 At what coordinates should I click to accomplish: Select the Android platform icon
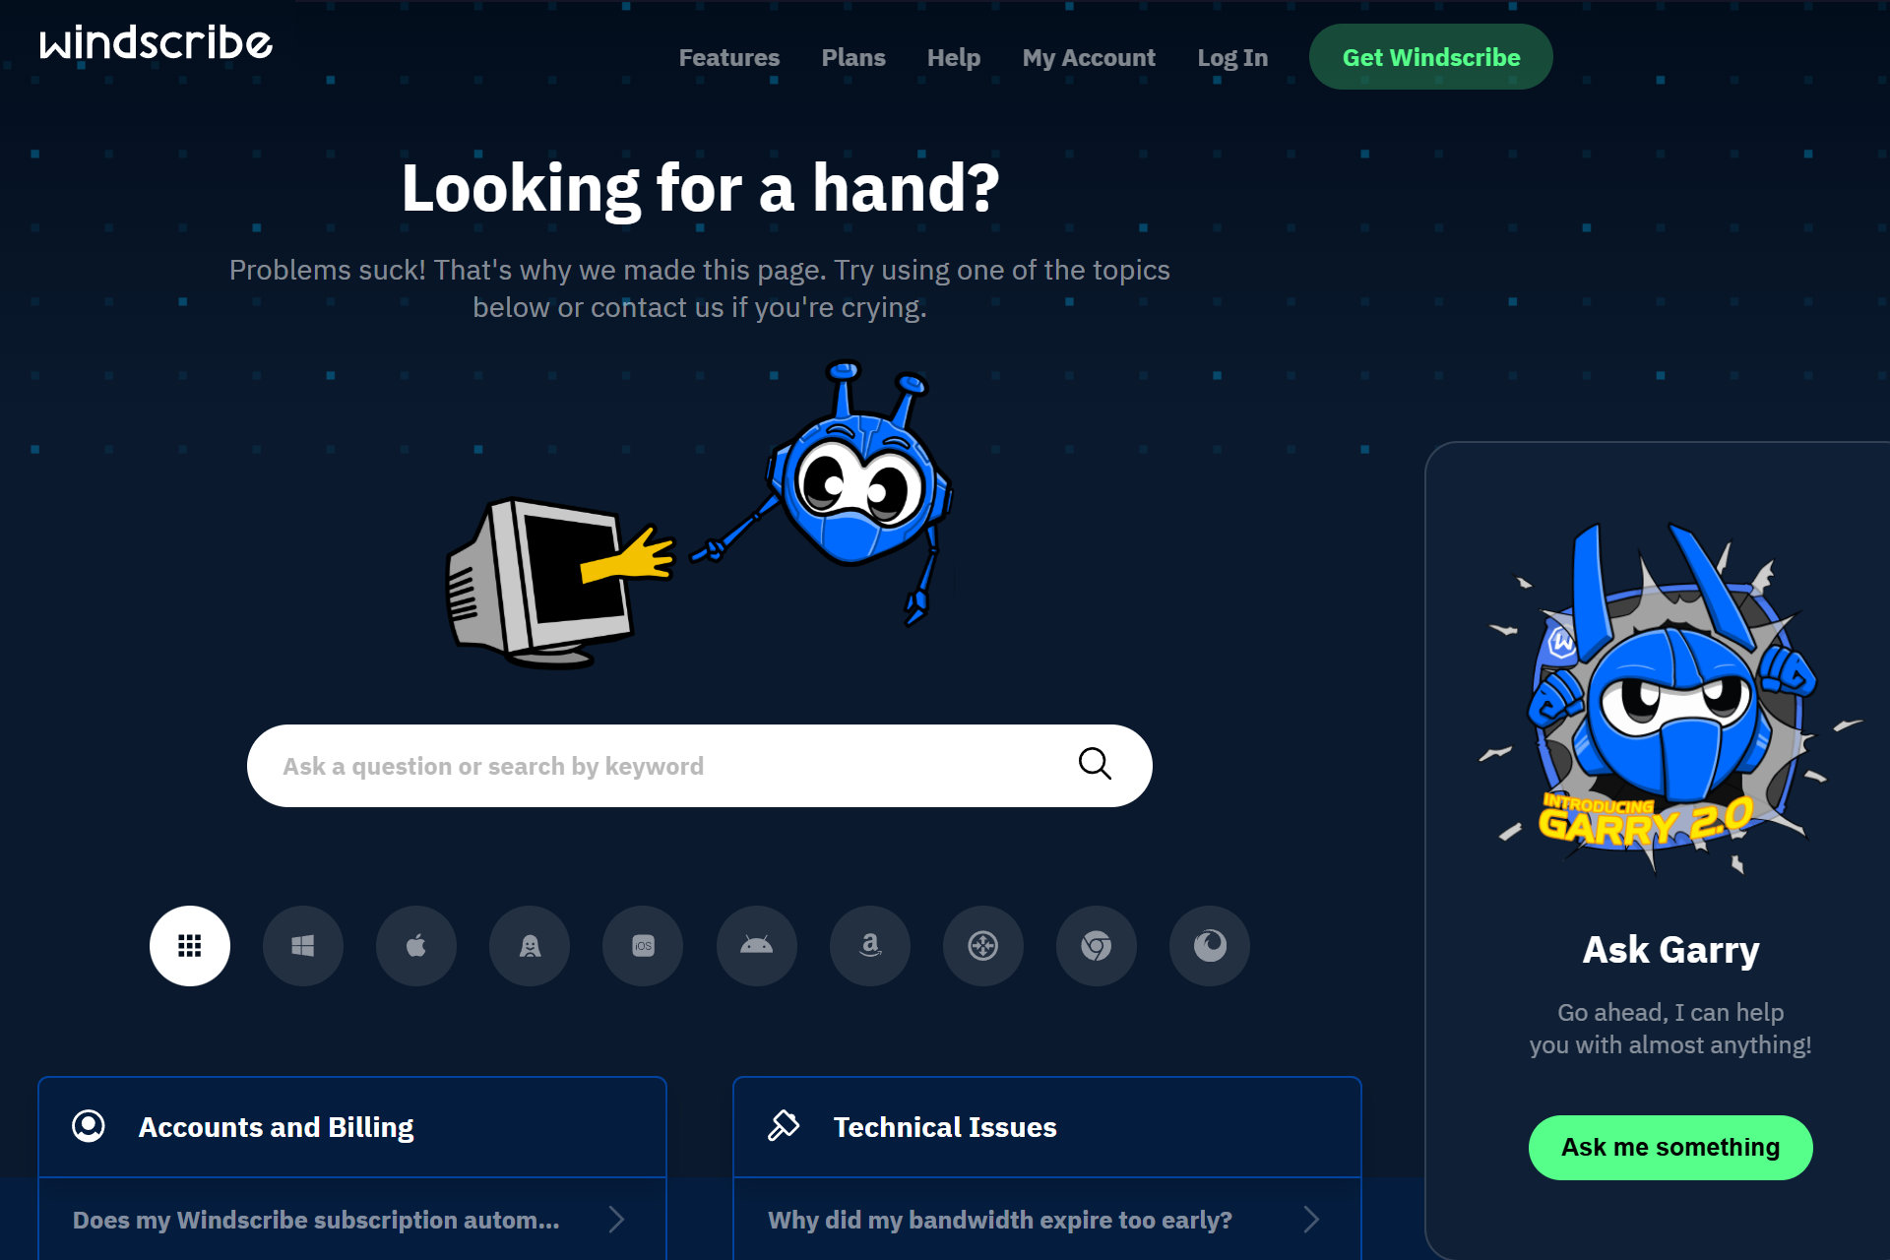coord(757,945)
